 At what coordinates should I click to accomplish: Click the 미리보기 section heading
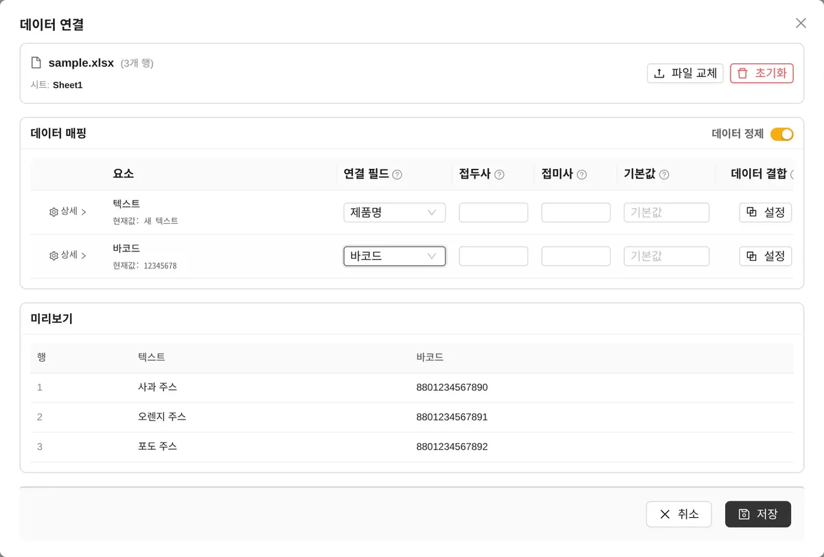pos(51,319)
